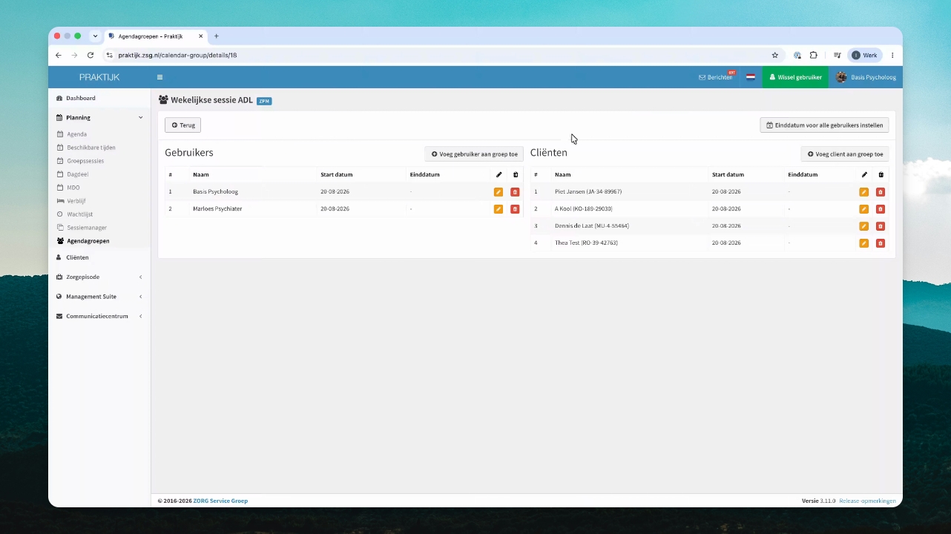The width and height of the screenshot is (951, 534).
Task: Delete the Marloes Psychiater user row
Action: click(x=515, y=209)
